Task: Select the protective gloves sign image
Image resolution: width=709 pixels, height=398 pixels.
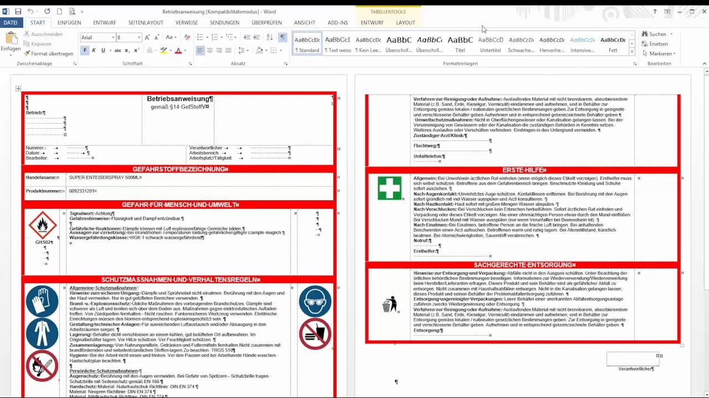Action: pos(42,301)
